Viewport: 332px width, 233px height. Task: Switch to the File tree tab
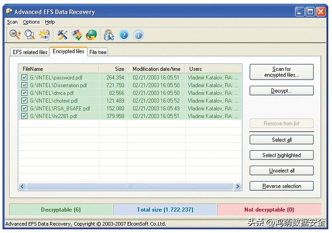pos(98,52)
